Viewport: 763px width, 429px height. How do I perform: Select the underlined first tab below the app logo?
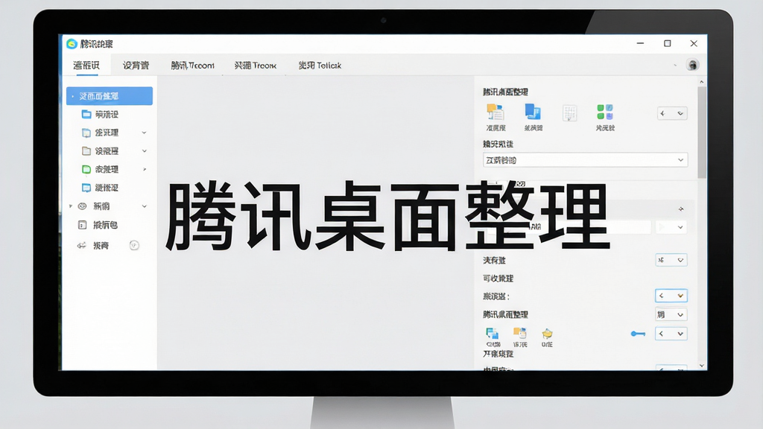tap(86, 66)
